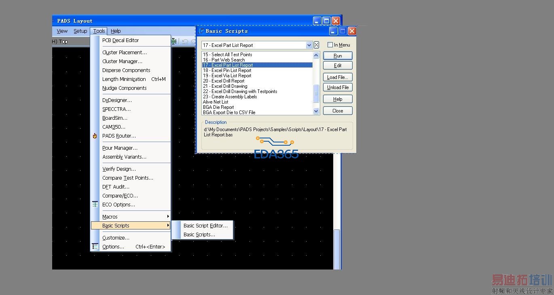
Task: Launch DxDesigner from Tools menu
Action: pyautogui.click(x=130, y=100)
